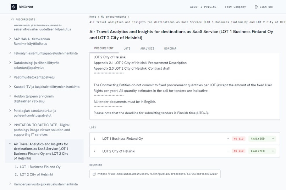The height and width of the screenshot is (190, 286).
Task: Select sidebar item LOT 1 Business Finland Oy
Action: coord(40,167)
